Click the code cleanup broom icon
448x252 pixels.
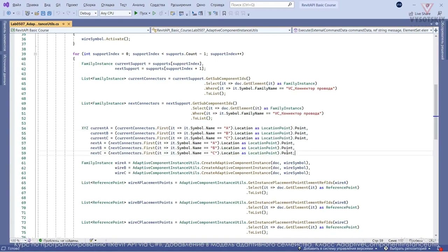[x=91, y=240]
